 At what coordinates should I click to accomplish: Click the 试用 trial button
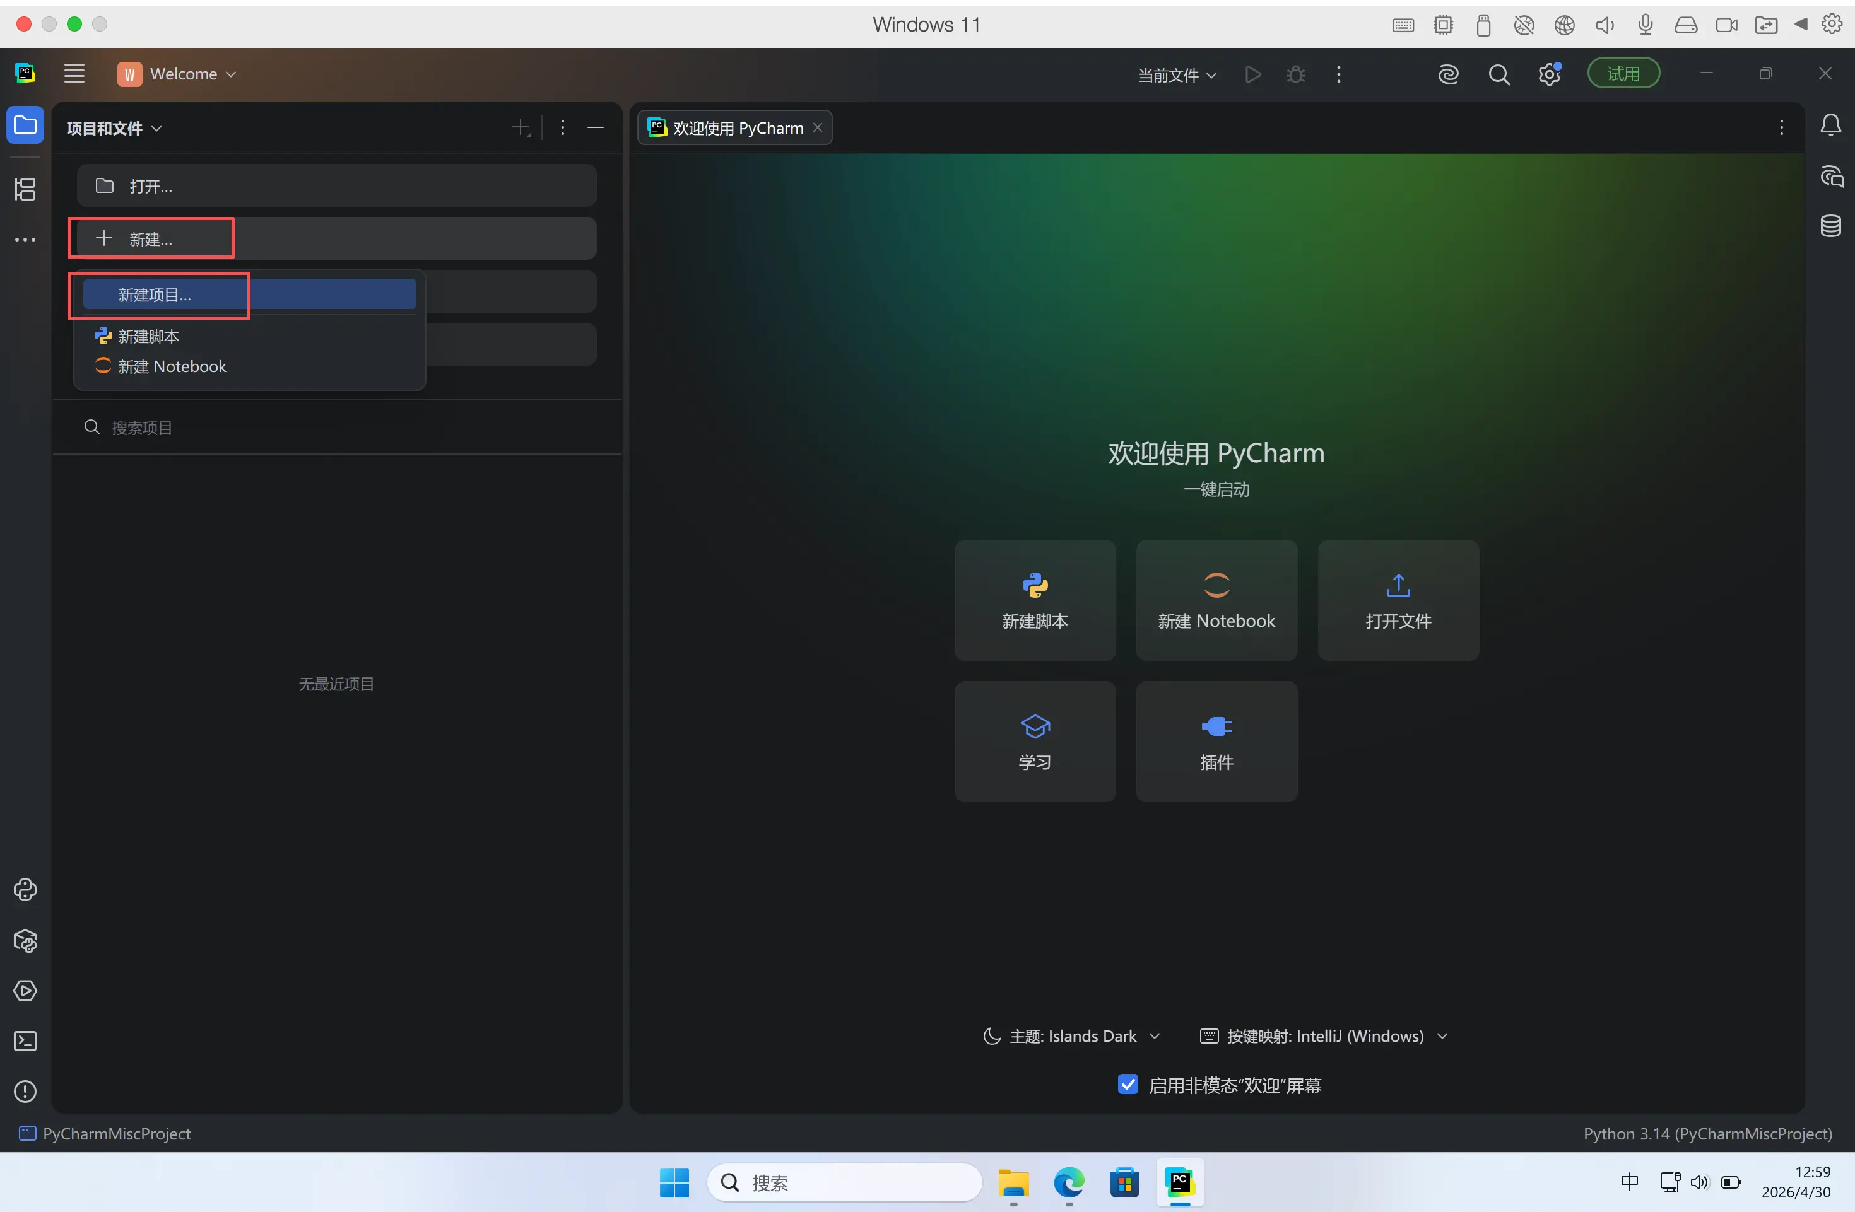[1623, 74]
